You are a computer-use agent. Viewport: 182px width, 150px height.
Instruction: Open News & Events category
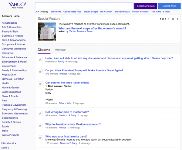coord(10,96)
